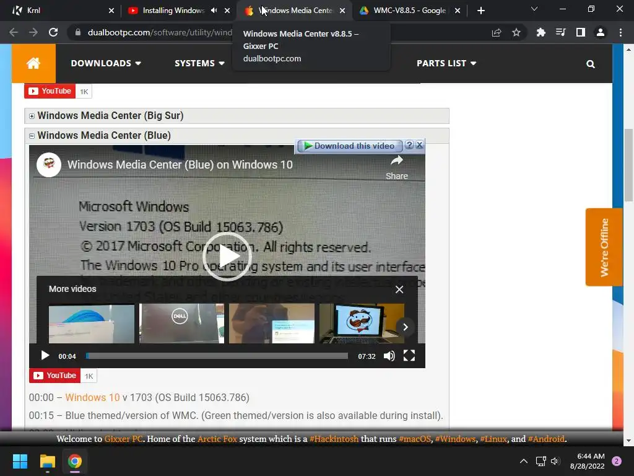Image resolution: width=634 pixels, height=476 pixels.
Task: Open the SYSTEMS dropdown menu
Action: coord(199,63)
